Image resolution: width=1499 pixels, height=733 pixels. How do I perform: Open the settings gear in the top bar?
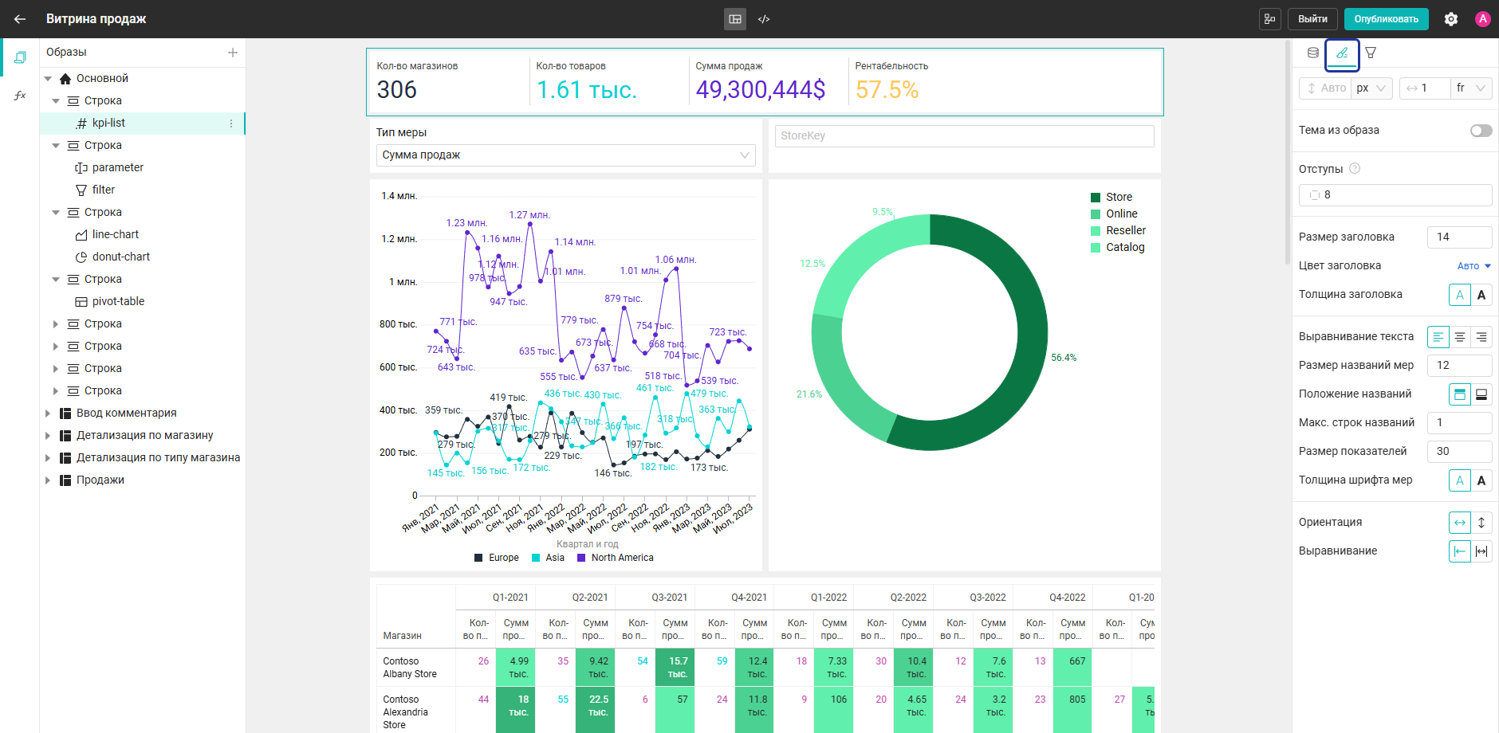[x=1451, y=19]
